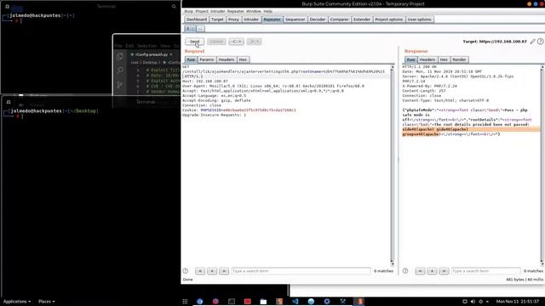
Task: Switch to the Proxy tab
Action: coord(233,20)
